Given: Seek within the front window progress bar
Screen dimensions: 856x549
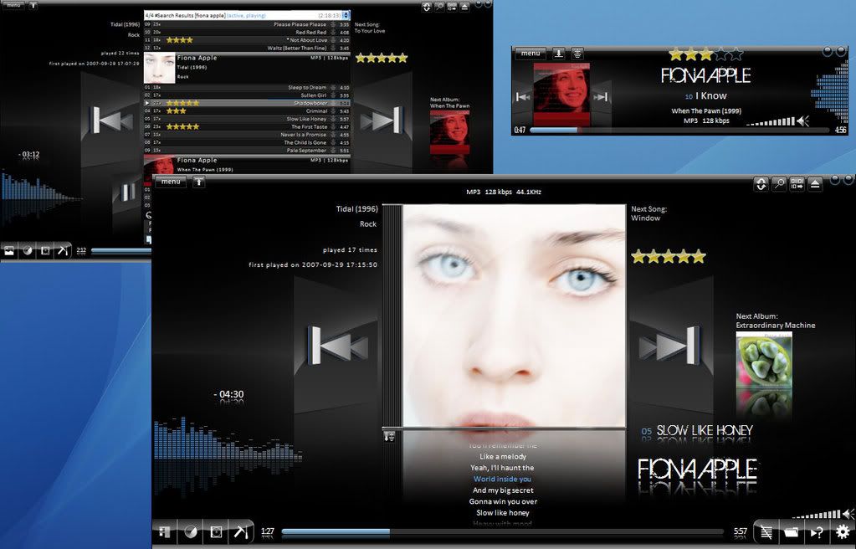Looking at the screenshot, I should point(502,531).
